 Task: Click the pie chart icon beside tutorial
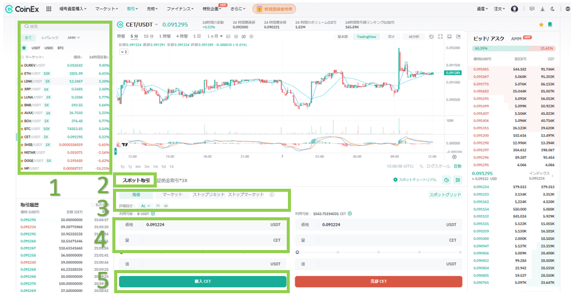click(447, 180)
